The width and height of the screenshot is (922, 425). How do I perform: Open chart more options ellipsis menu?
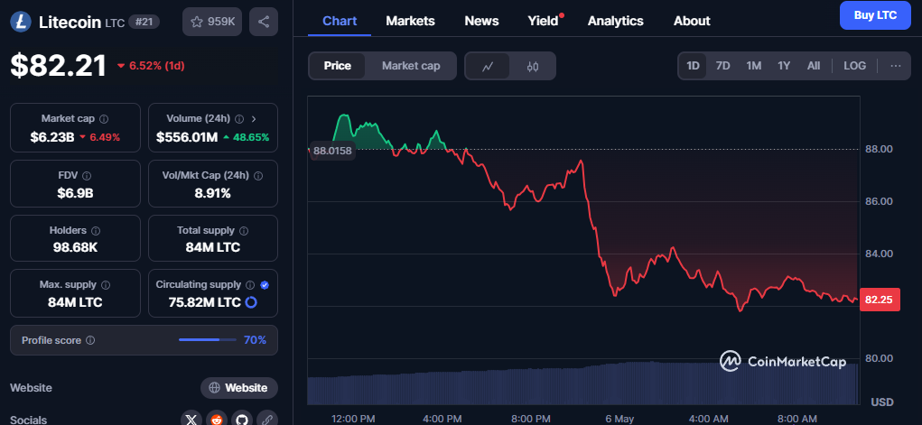click(x=896, y=66)
